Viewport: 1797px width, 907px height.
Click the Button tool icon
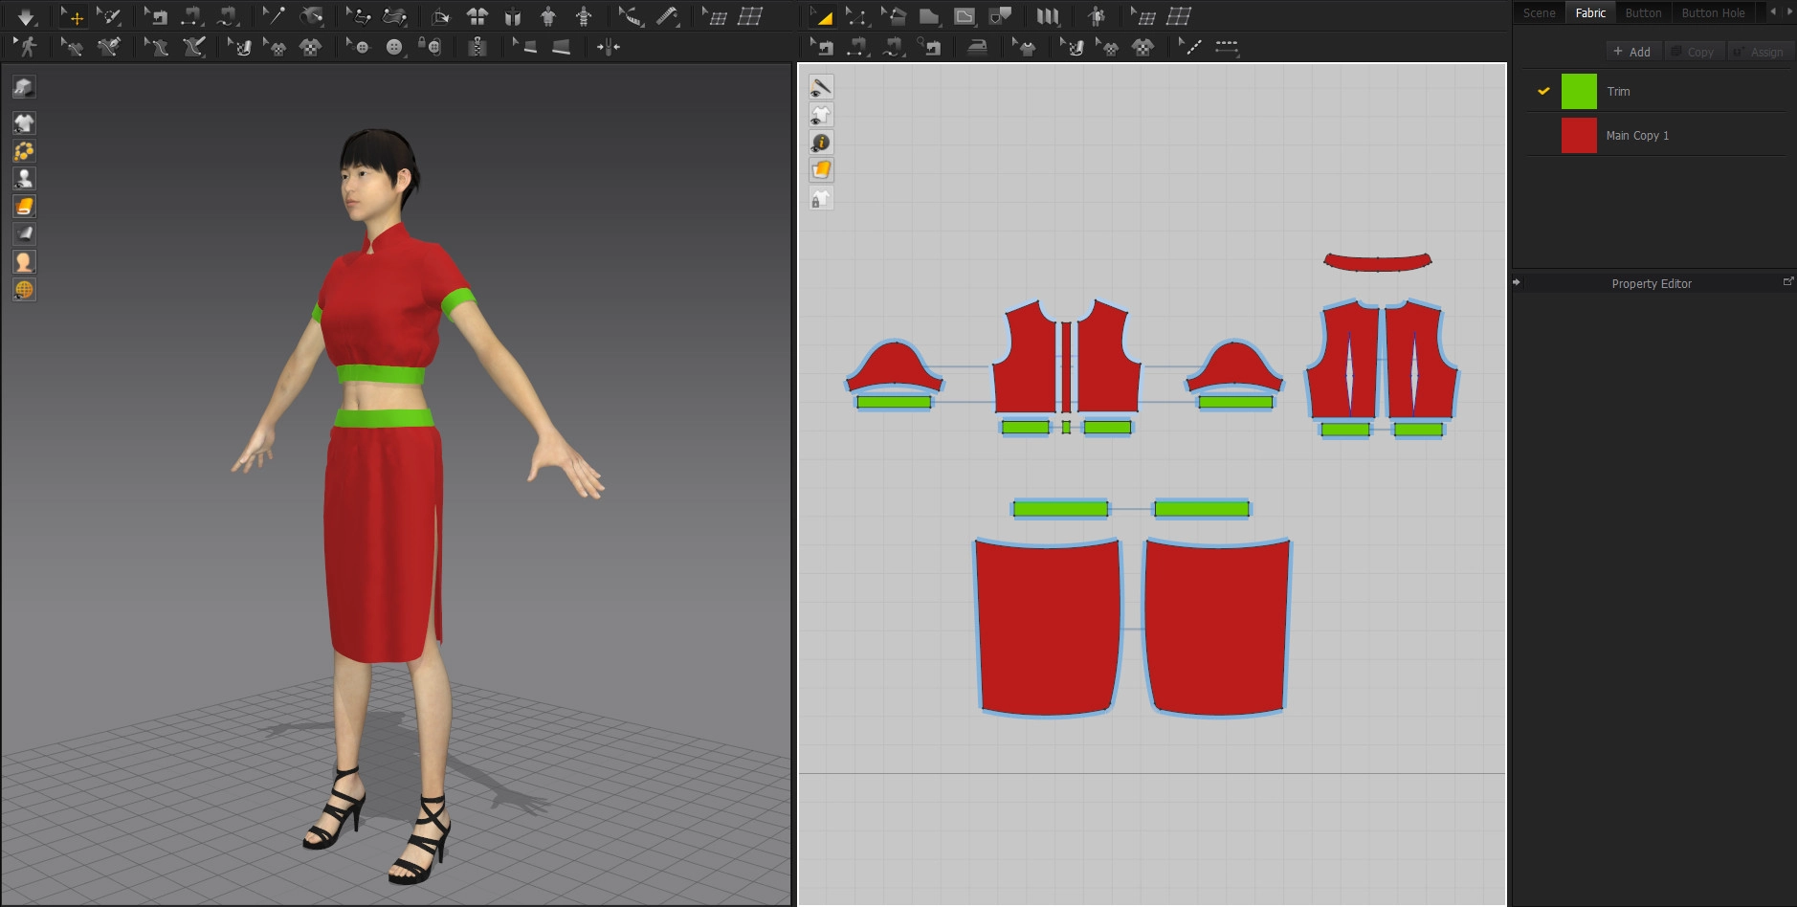point(393,47)
